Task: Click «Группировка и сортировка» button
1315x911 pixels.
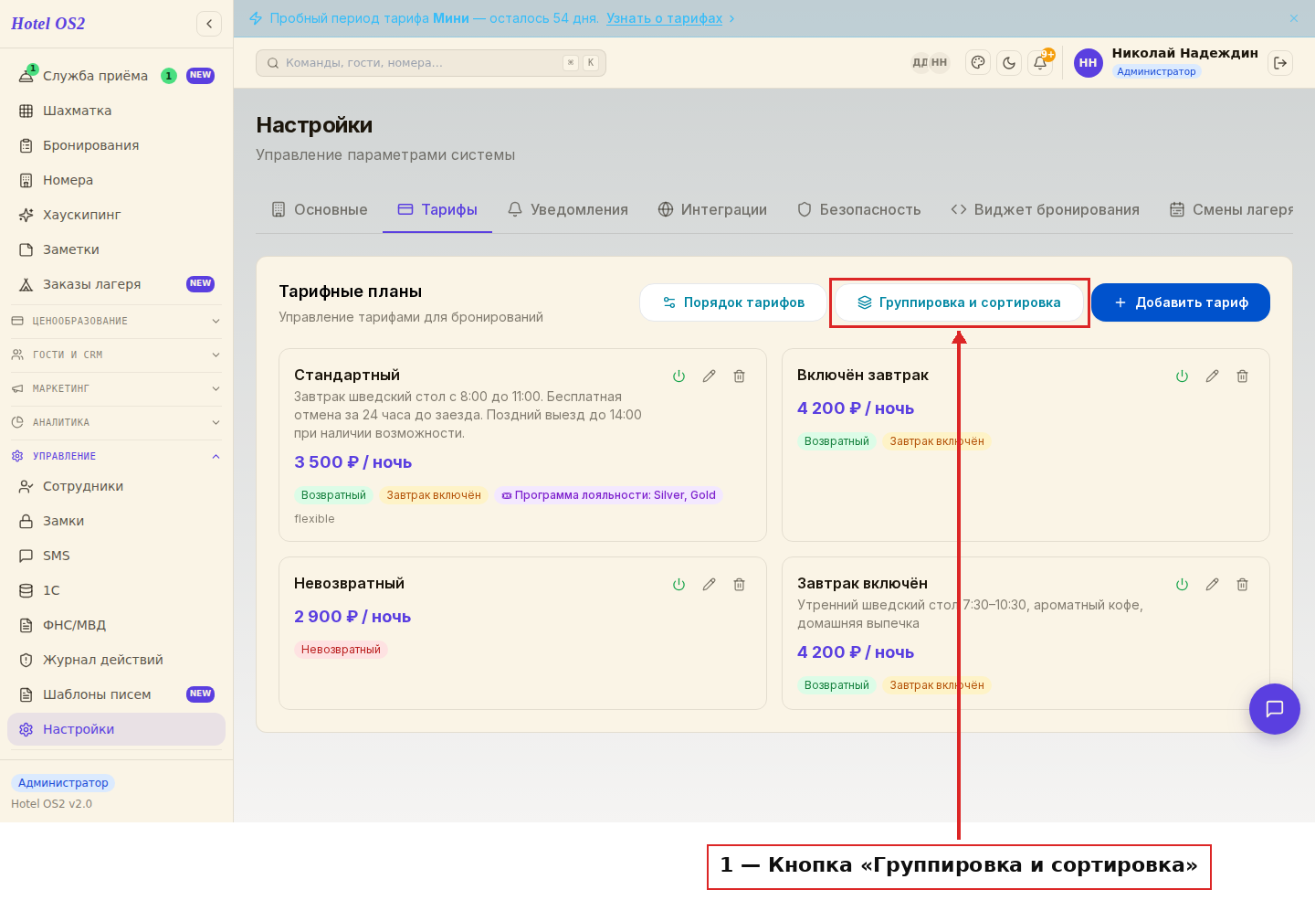Action: tap(959, 302)
